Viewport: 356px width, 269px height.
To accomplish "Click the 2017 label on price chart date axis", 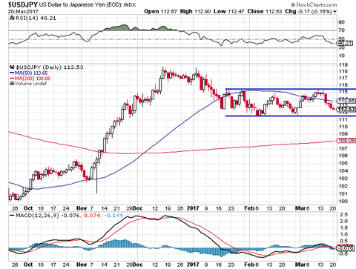I will click(193, 208).
